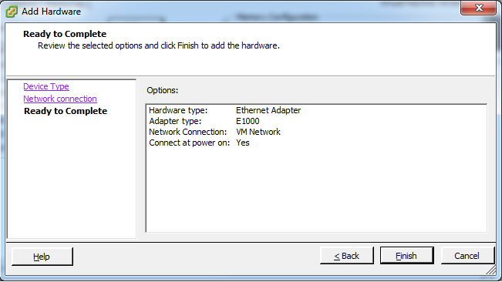Select the Ready to Complete step

click(x=66, y=111)
